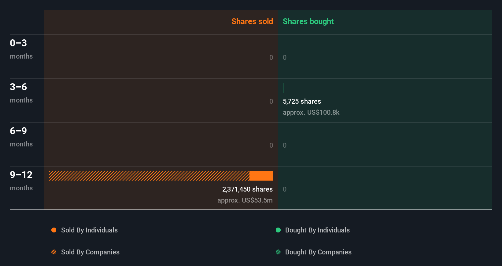
Task: Select the 0–3 months row label
Action: point(21,49)
